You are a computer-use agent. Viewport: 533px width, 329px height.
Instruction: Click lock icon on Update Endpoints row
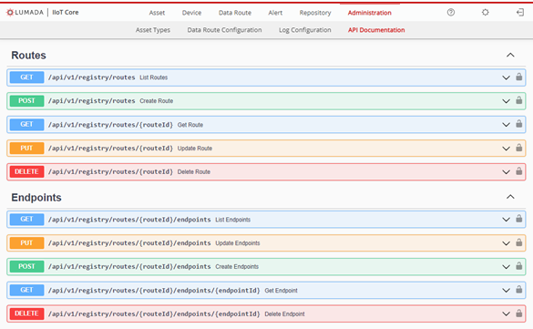pos(518,242)
